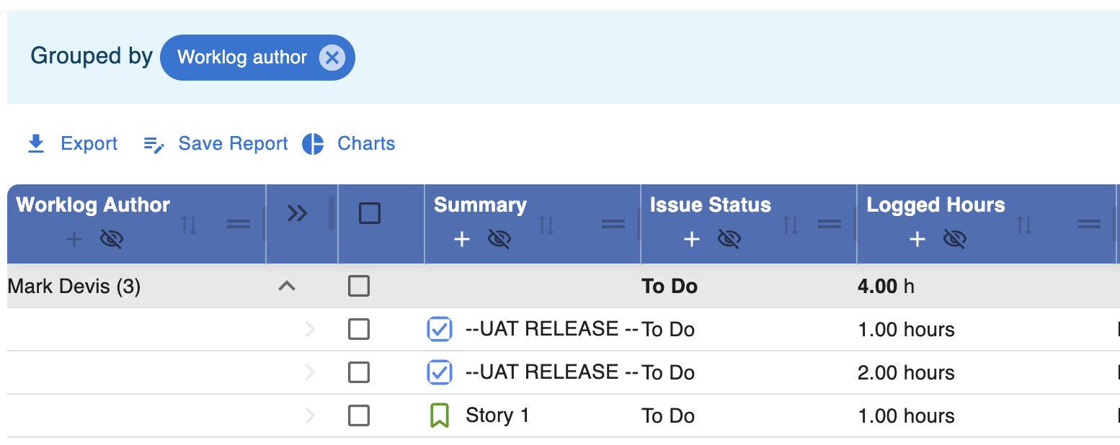Click task icon on 2.00 hours UAT RELEASE row
Image resolution: width=1120 pixels, height=445 pixels.
click(x=440, y=373)
